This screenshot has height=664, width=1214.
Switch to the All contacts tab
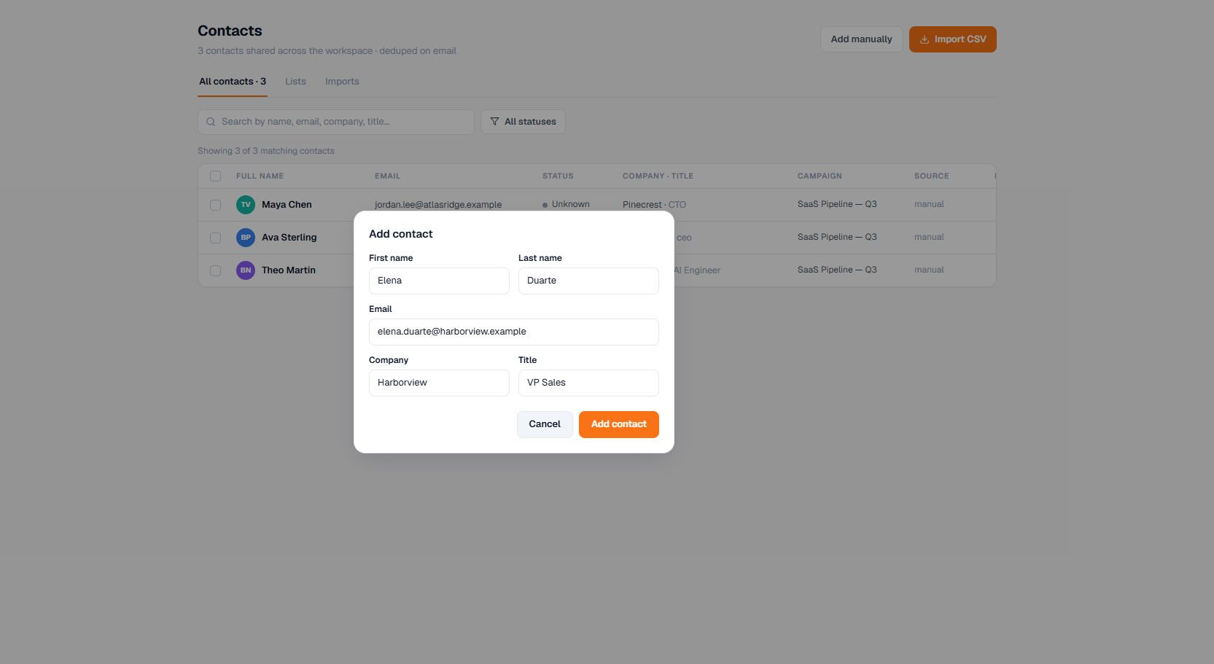point(233,82)
